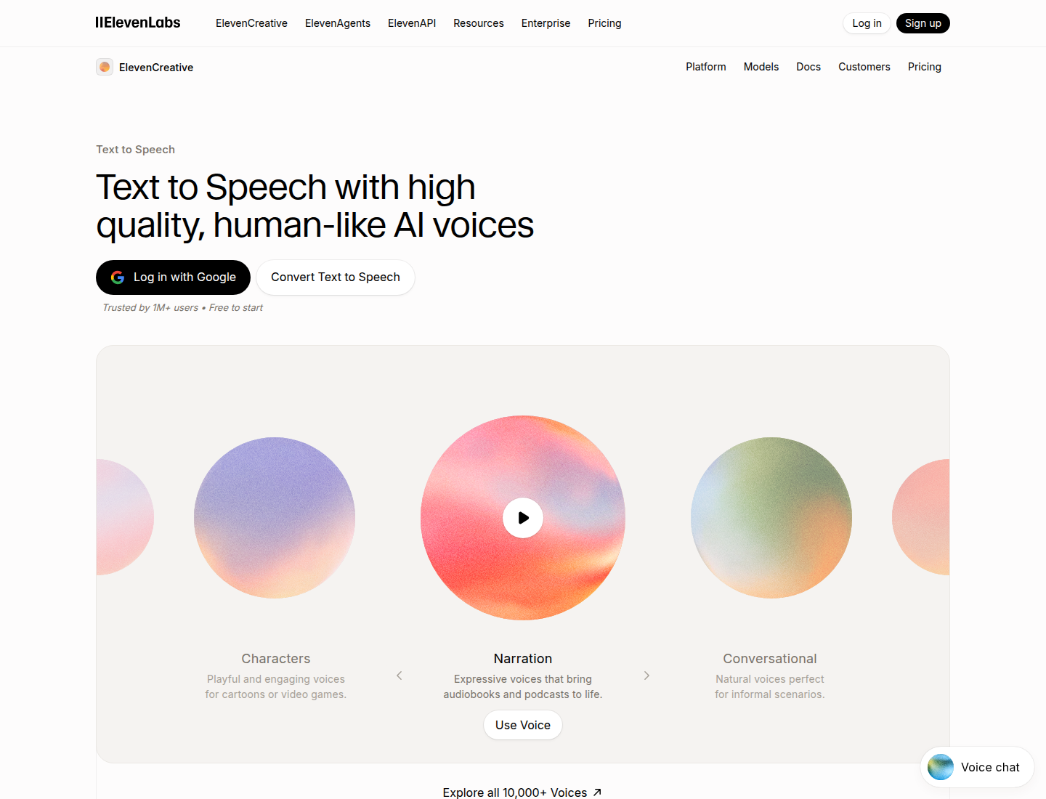Open the Docs sub-navigation link
This screenshot has height=799, width=1046.
coord(808,67)
